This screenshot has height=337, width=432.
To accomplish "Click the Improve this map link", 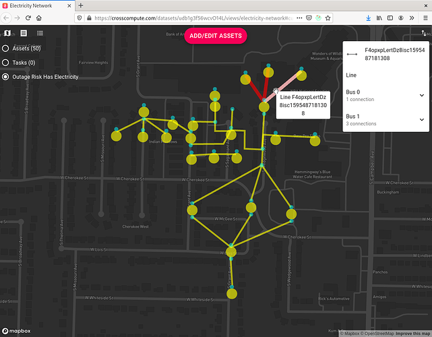I will pos(412,334).
